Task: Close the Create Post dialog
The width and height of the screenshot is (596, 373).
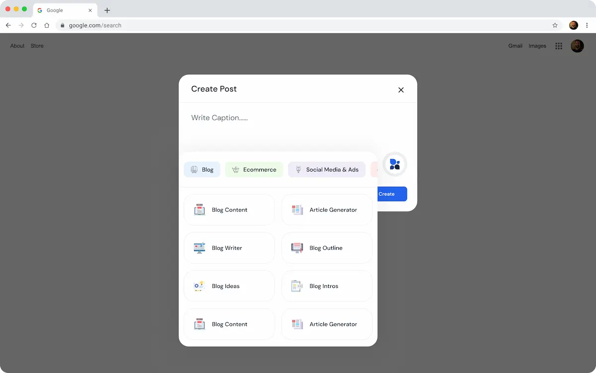Action: tap(401, 90)
